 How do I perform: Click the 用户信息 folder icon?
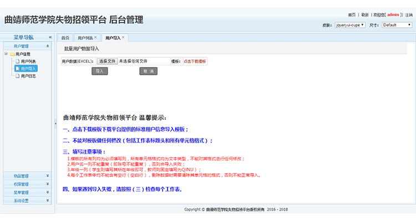click(x=12, y=54)
